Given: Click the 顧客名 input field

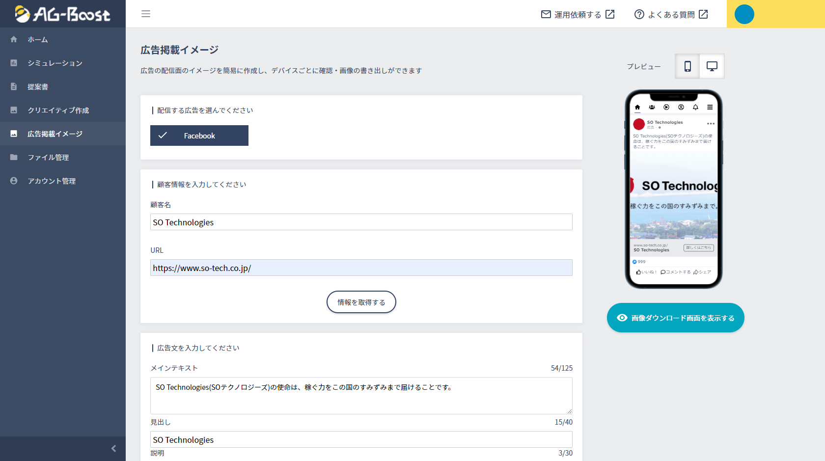Looking at the screenshot, I should (361, 222).
